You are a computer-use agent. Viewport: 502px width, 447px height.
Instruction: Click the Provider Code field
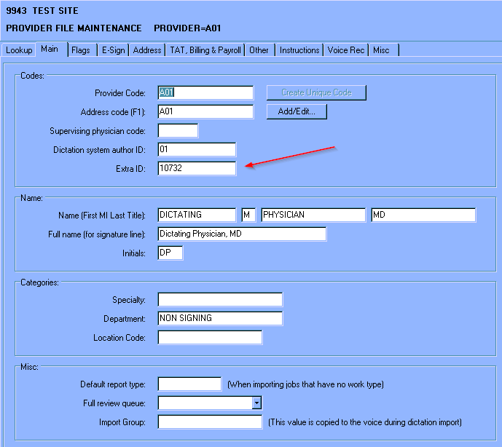pyautogui.click(x=205, y=92)
